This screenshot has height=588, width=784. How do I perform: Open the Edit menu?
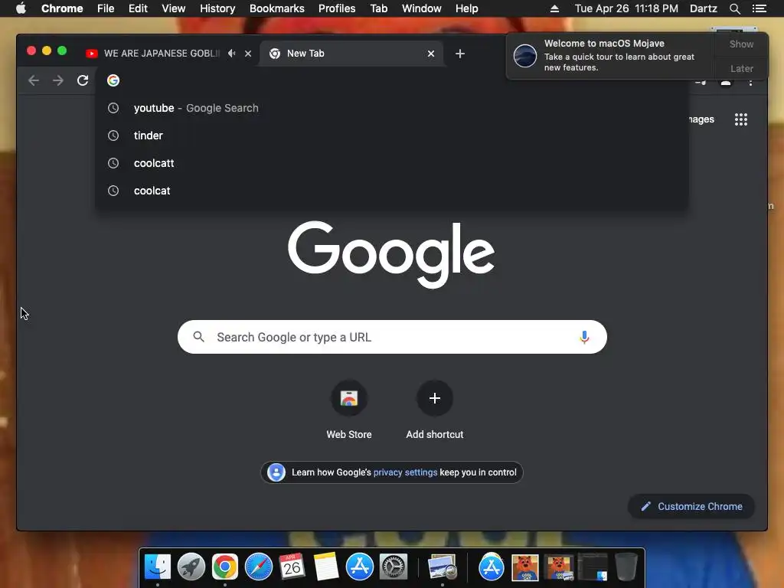[138, 8]
